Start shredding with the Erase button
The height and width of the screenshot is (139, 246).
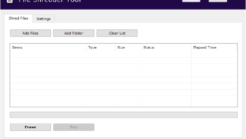[31, 127]
